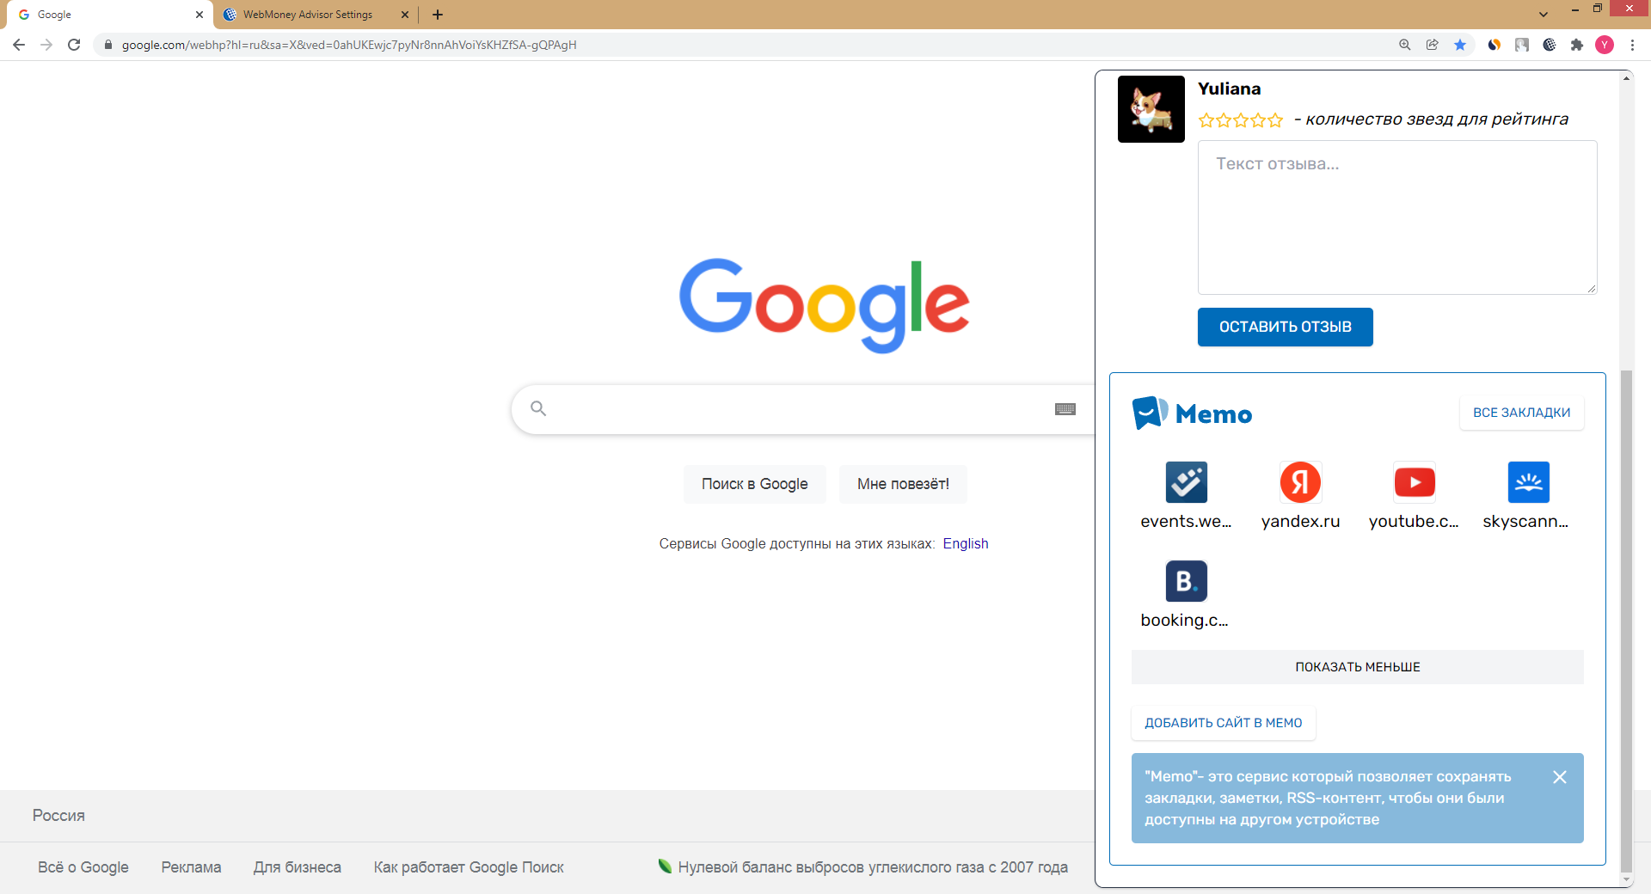Click the Мне повезёт! button
The height and width of the screenshot is (894, 1651).
(x=903, y=484)
